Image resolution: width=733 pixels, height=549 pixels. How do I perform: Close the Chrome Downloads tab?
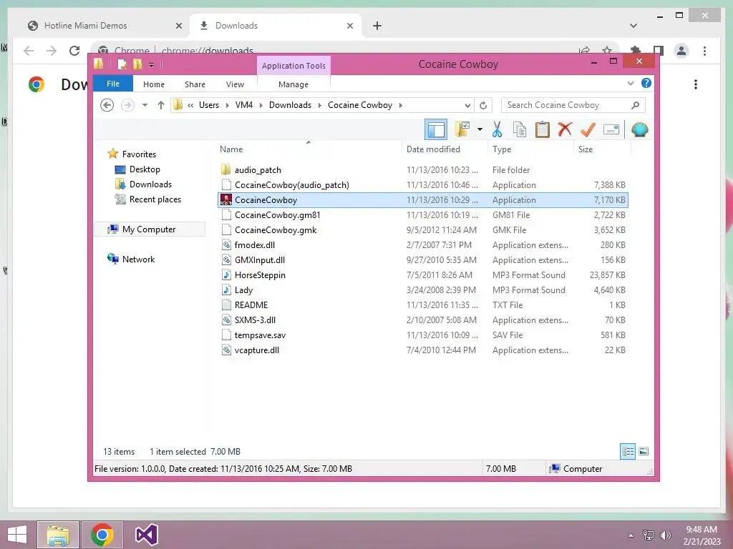click(349, 26)
